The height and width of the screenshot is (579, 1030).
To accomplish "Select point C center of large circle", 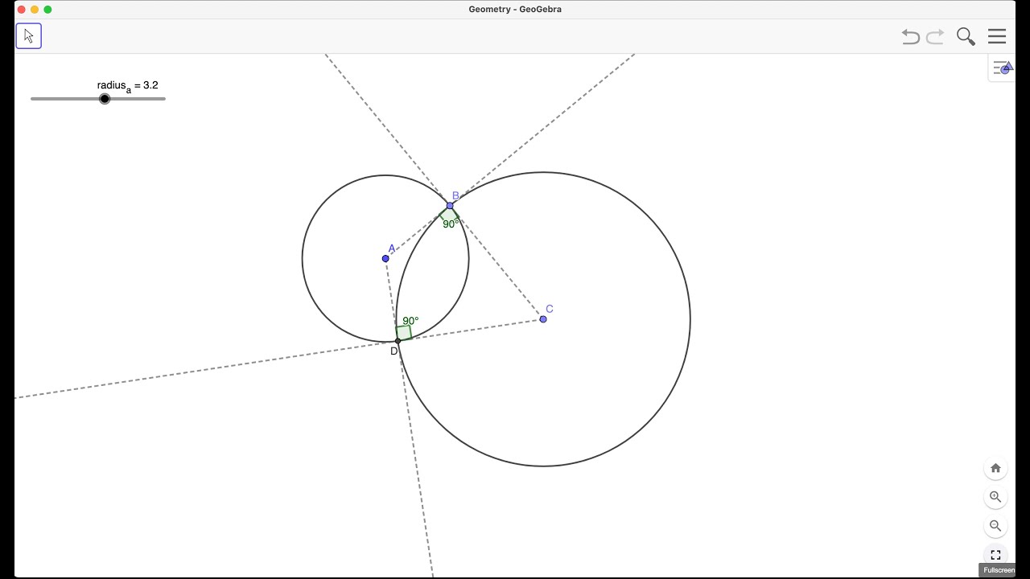I will coord(543,319).
